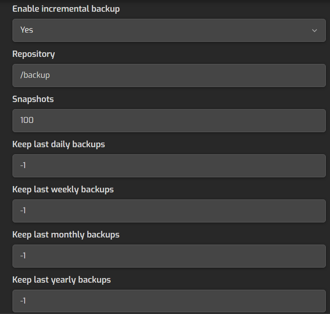Click the chevron arrow in the Yes dropdown

(314, 31)
